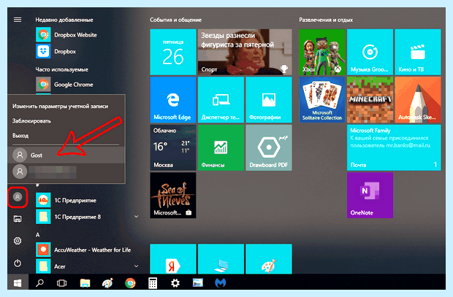Open File Explorer on the taskbar
Image resolution: width=453 pixels, height=297 pixels.
(x=85, y=283)
